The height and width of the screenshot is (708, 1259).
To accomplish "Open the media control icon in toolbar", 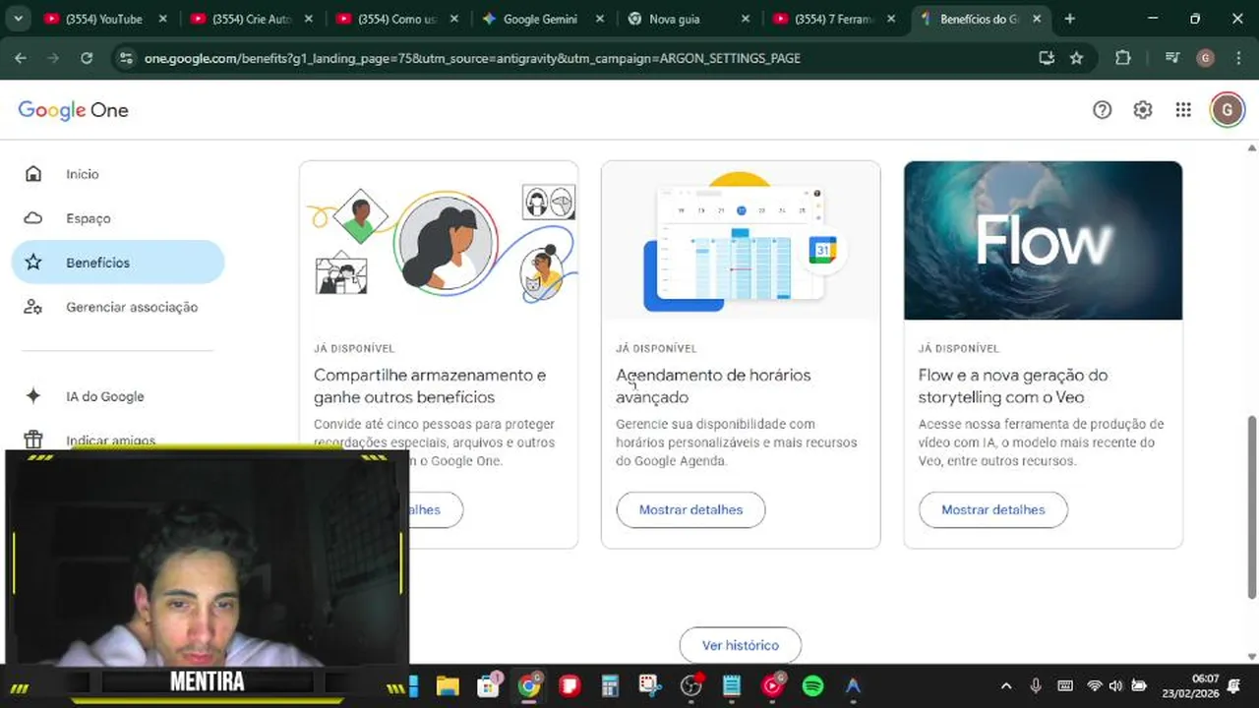I will [1171, 58].
